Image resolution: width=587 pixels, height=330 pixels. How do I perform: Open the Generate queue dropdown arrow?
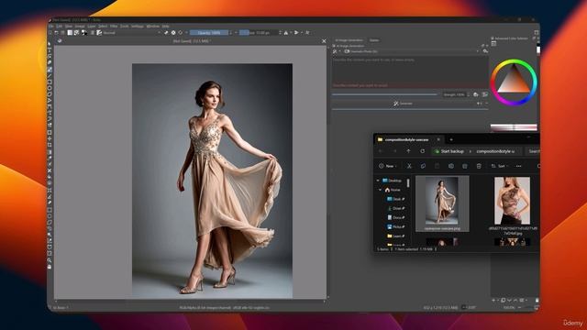[x=487, y=104]
